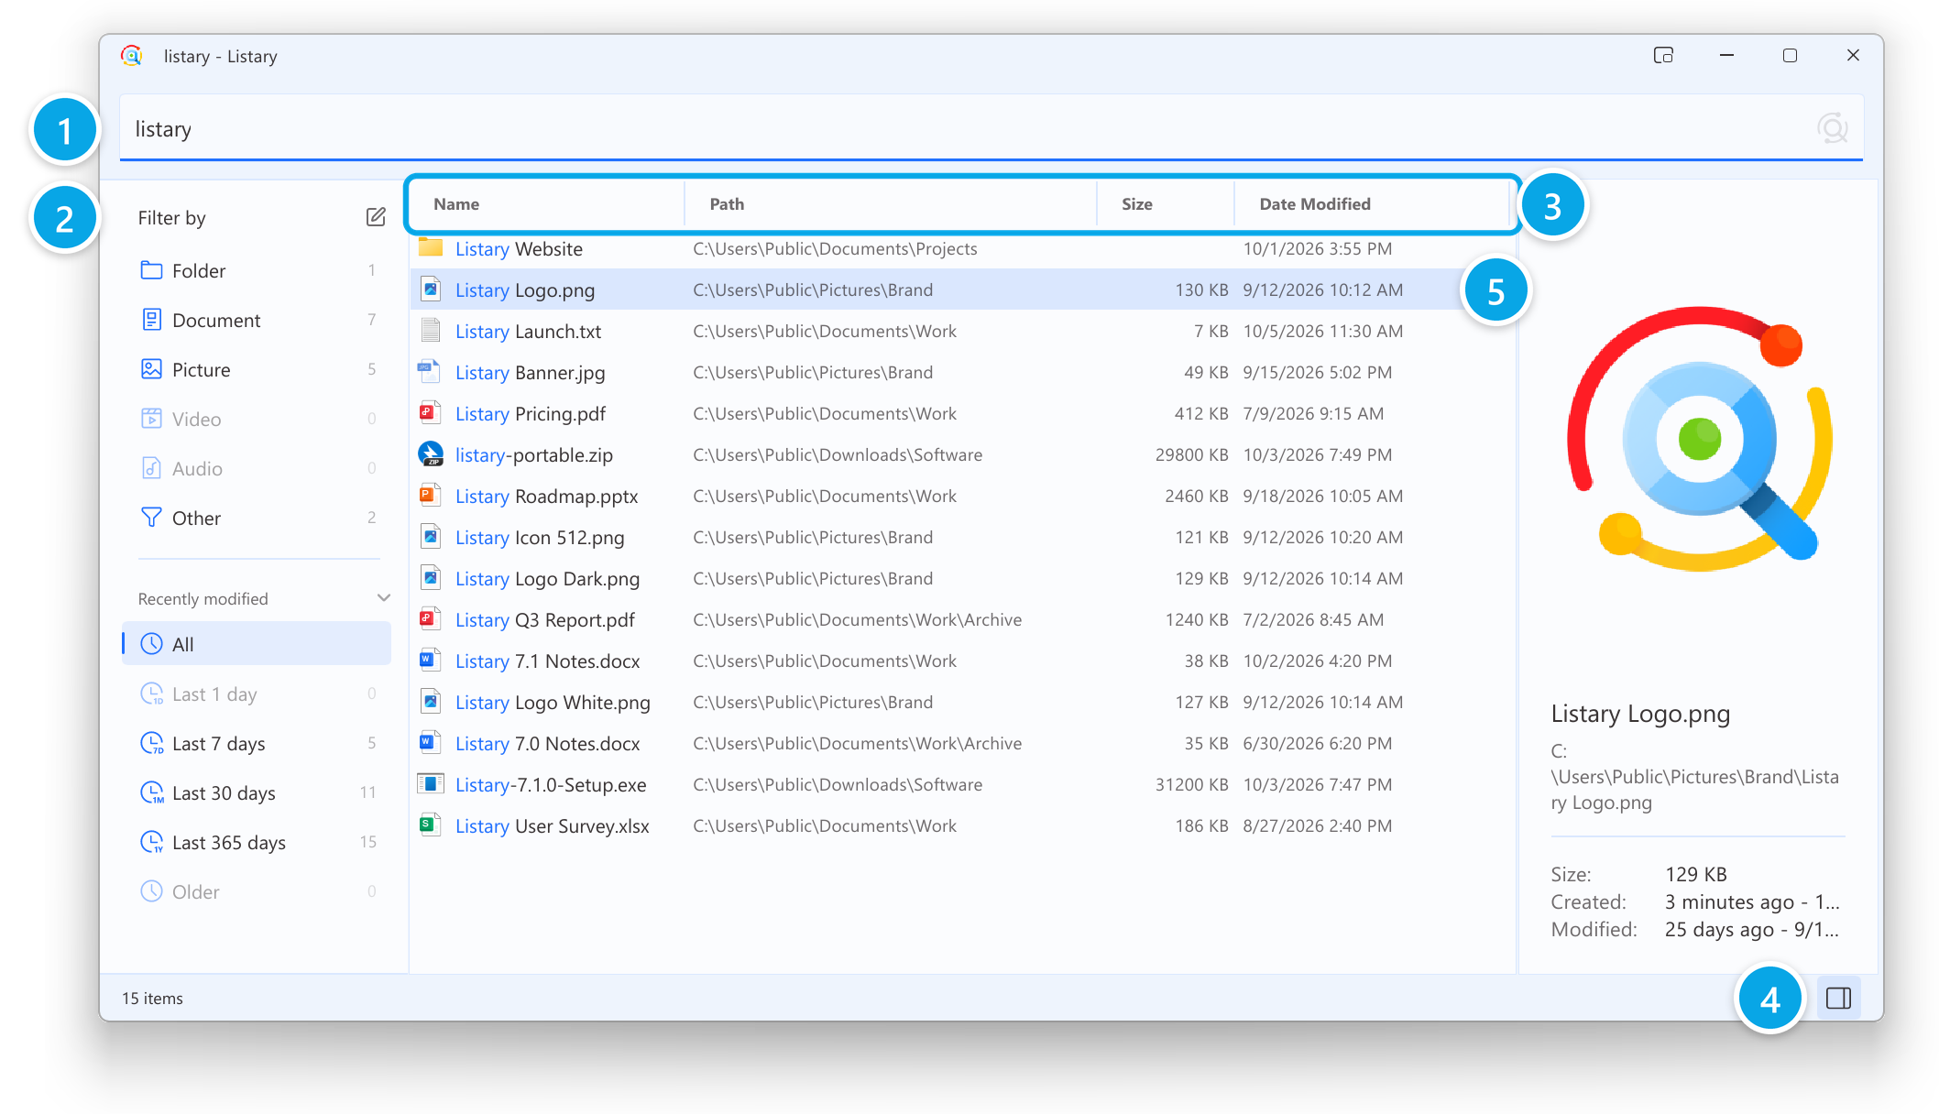The image size is (1939, 1114).
Task: Select the All time filter
Action: (x=257, y=644)
